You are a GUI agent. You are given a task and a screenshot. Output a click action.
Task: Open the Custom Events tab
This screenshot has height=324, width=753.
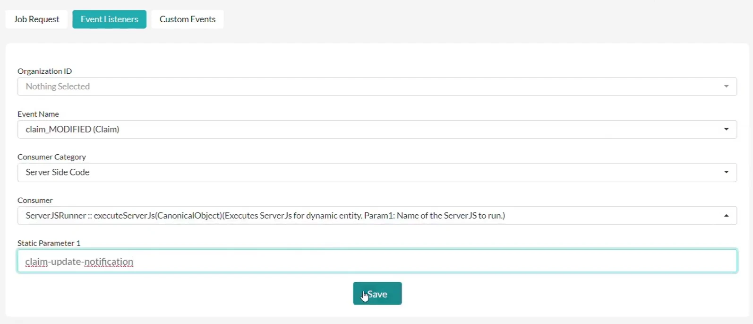pyautogui.click(x=188, y=19)
